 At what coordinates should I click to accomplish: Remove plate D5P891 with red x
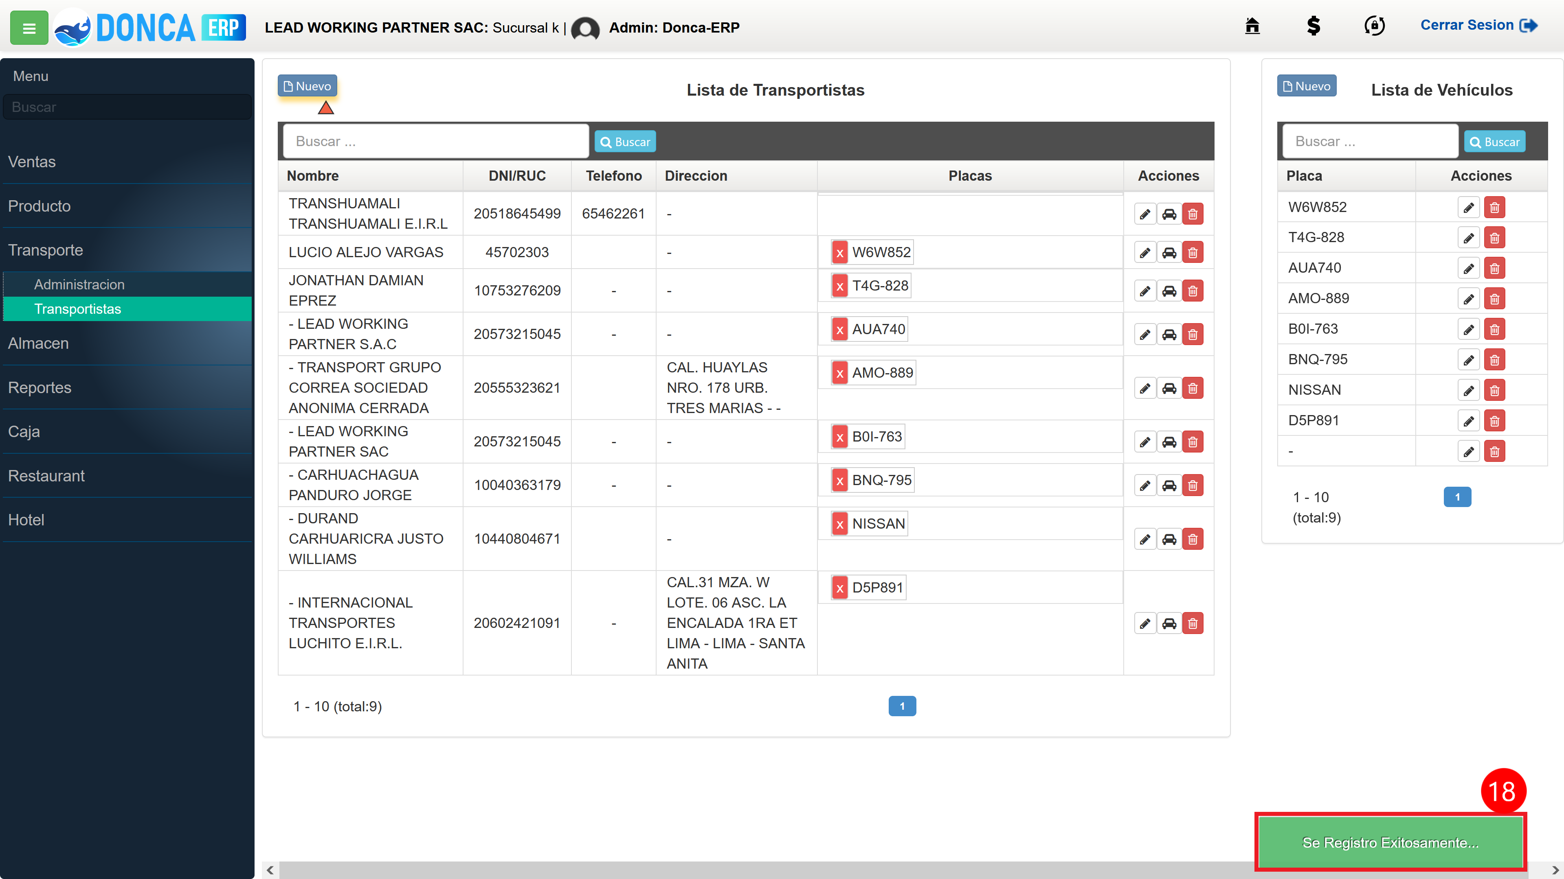point(840,588)
